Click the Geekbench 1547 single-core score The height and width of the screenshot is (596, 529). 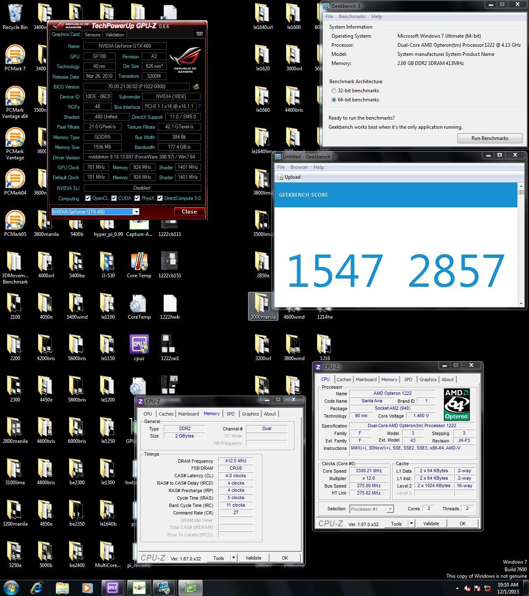tap(335, 271)
